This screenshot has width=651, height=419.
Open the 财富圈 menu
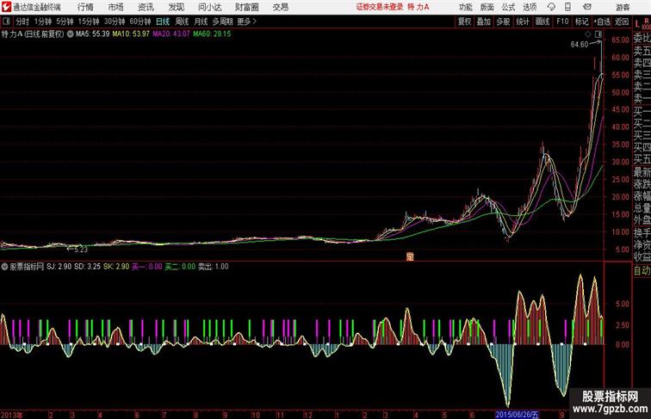pyautogui.click(x=246, y=7)
